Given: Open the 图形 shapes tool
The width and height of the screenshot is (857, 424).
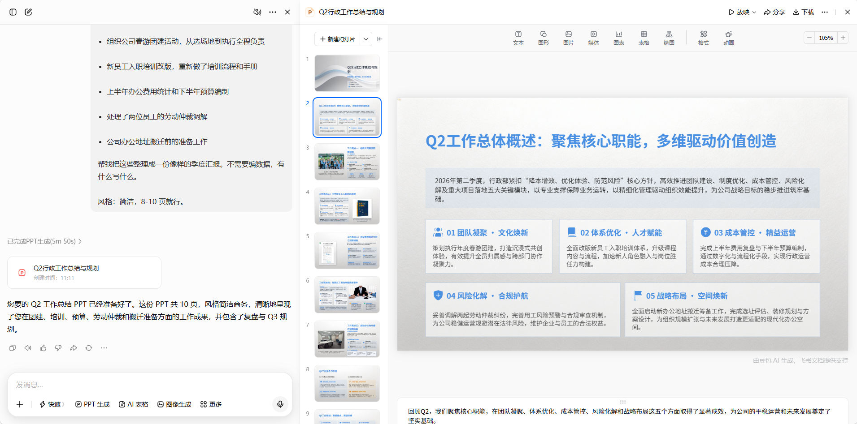Looking at the screenshot, I should tap(544, 38).
